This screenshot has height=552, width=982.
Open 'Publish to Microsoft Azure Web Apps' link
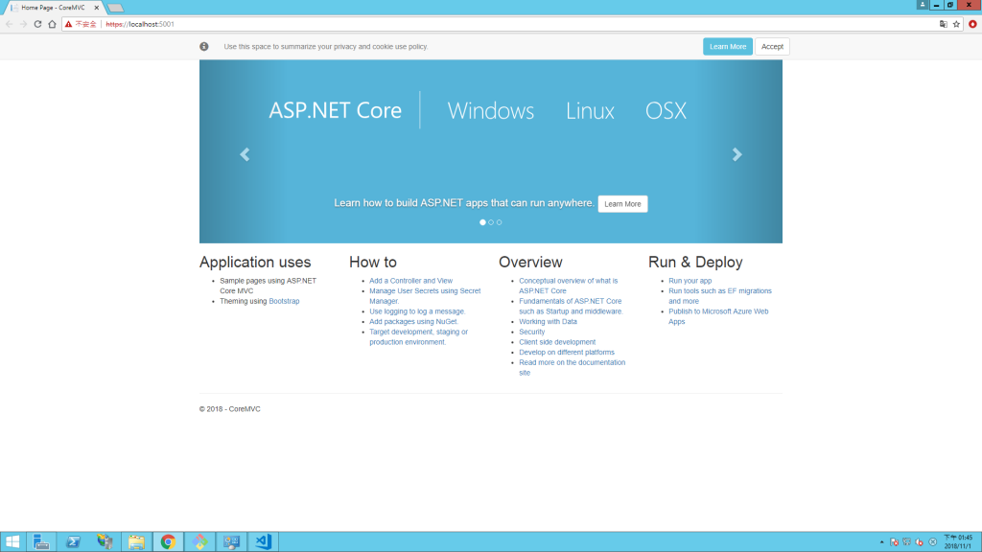[x=718, y=316]
